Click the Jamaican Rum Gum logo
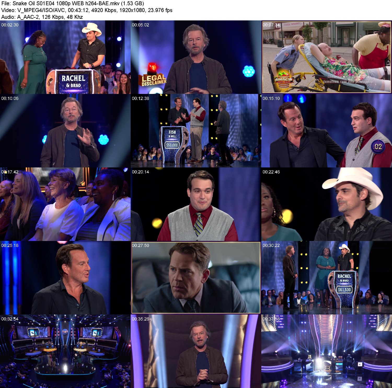The image size is (392, 388). (284, 79)
